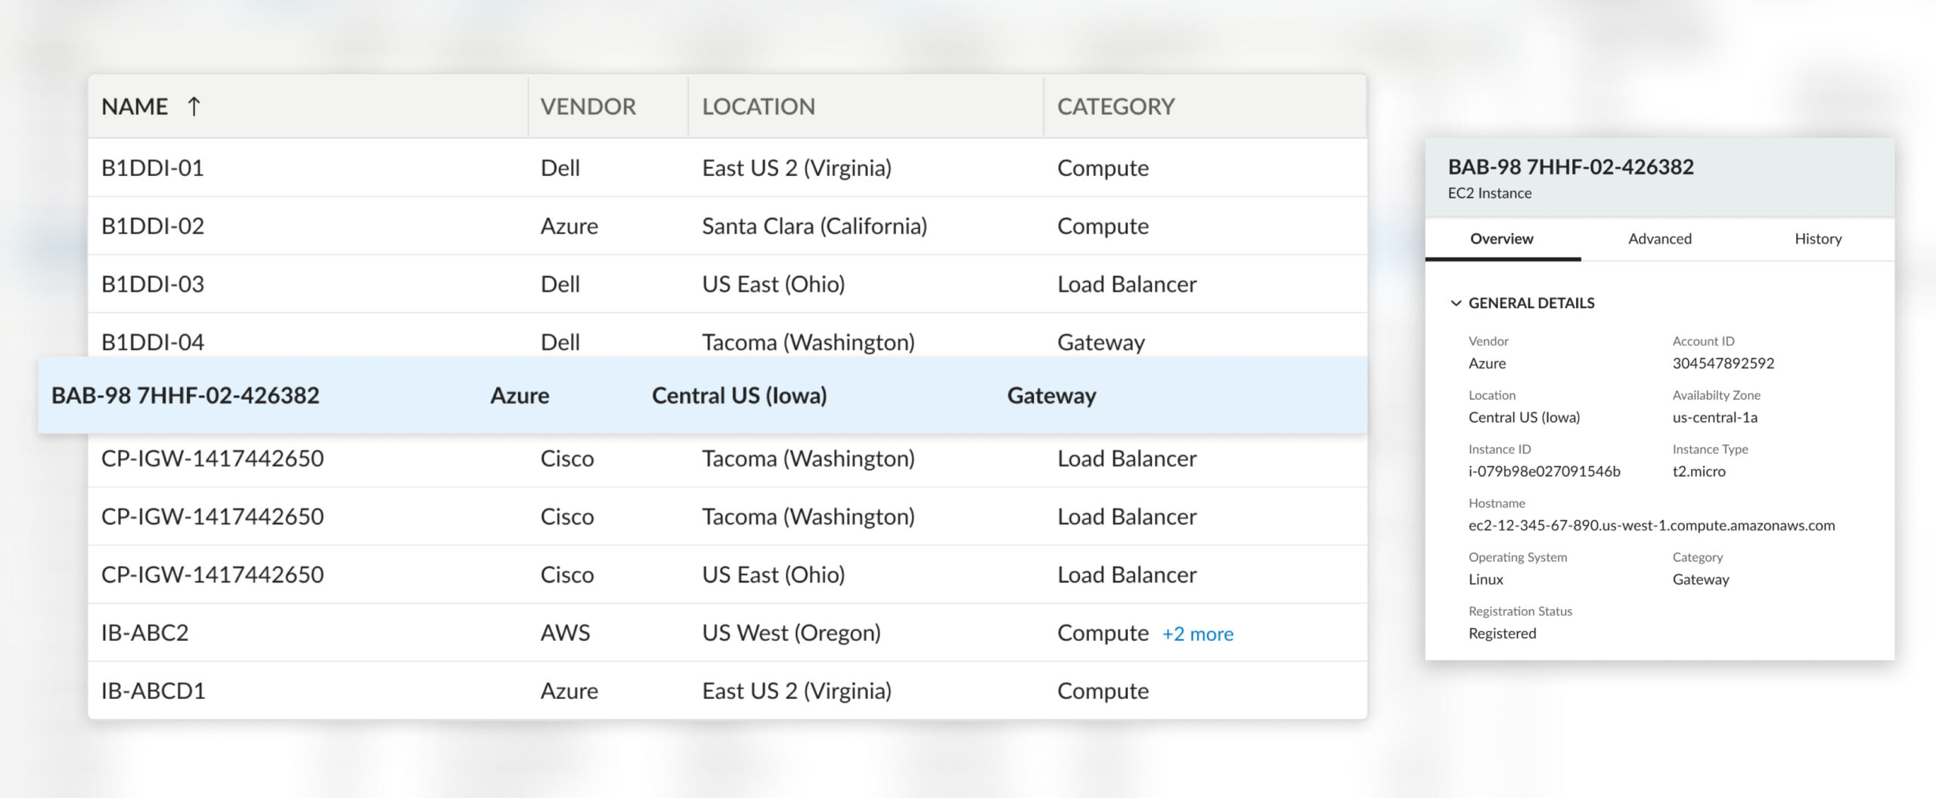Click the CATEGORY column header
This screenshot has height=798, width=1936.
(x=1115, y=107)
